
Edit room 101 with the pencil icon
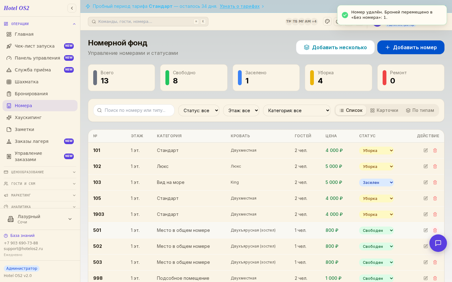pos(426,150)
